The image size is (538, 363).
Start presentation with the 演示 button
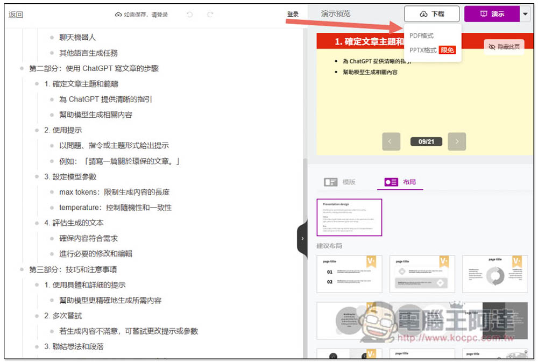[492, 14]
